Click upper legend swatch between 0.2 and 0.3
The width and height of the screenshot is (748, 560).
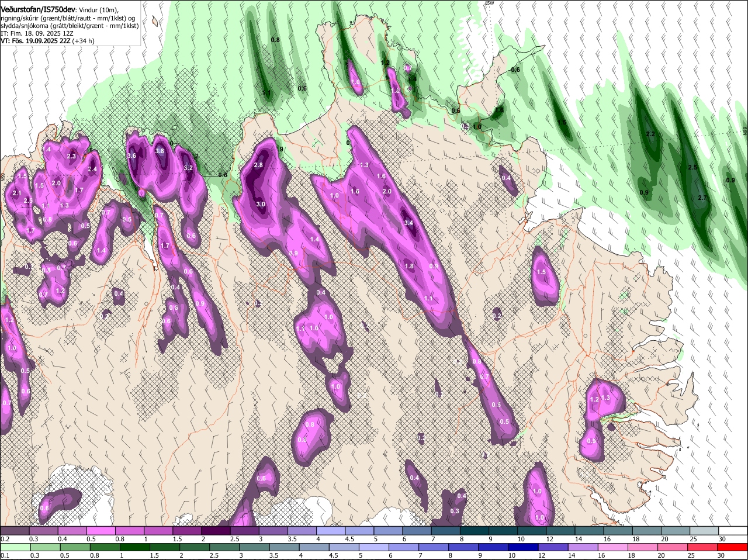tap(15, 530)
